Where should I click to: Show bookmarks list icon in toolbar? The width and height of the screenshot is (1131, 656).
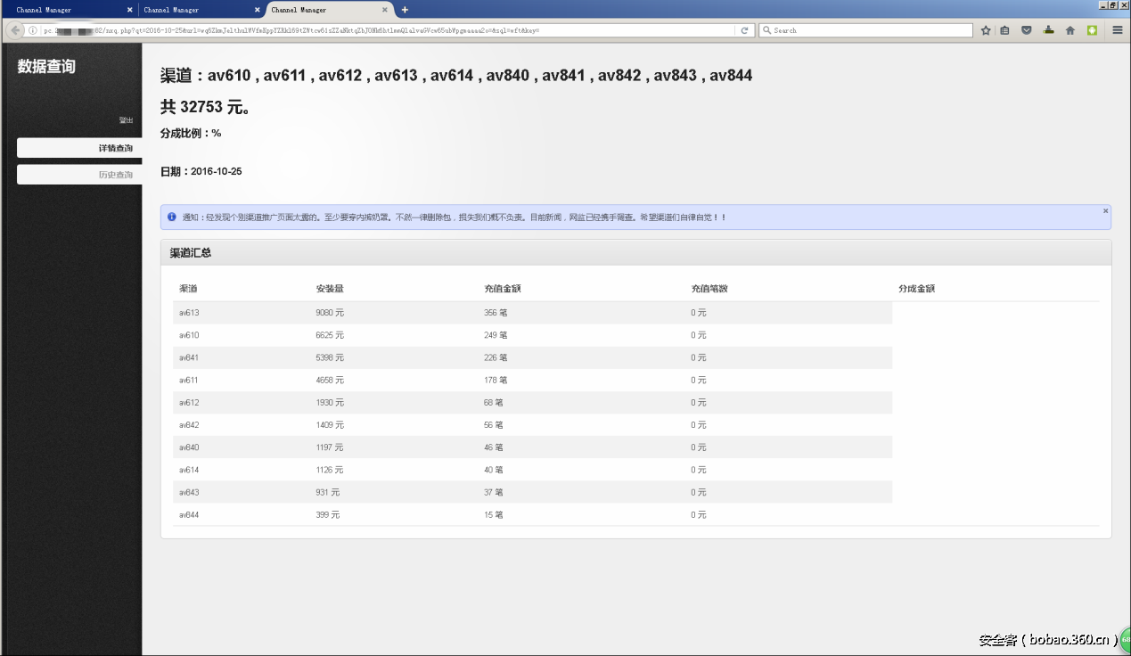[1005, 30]
